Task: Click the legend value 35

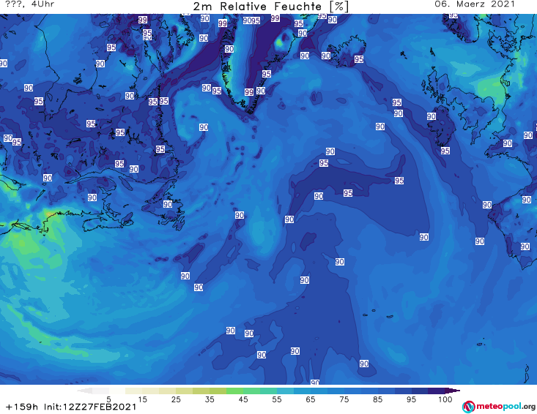Action: pyautogui.click(x=210, y=399)
